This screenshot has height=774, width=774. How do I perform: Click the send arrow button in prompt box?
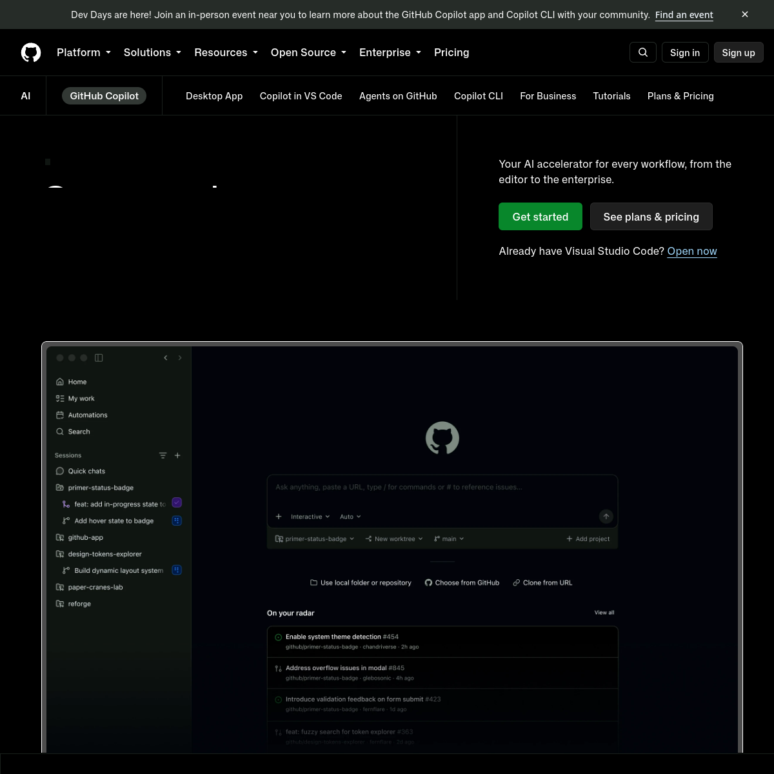[x=606, y=517]
